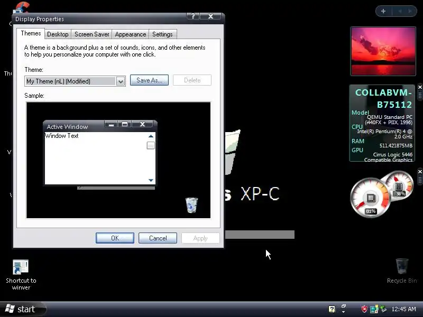Close the system info gadget
423x317 pixels.
[420, 87]
